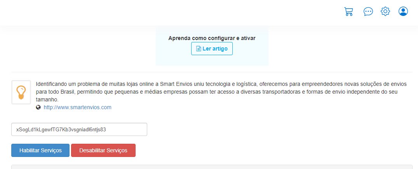Click the globe icon beside website link
The width and height of the screenshot is (418, 169).
(38, 108)
